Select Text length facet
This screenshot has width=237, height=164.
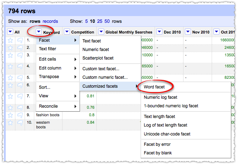point(186,117)
